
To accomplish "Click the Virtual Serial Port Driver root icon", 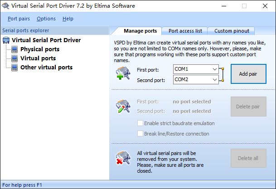I will (6, 40).
